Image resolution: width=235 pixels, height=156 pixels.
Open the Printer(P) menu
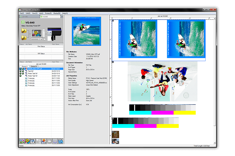tap(48, 13)
